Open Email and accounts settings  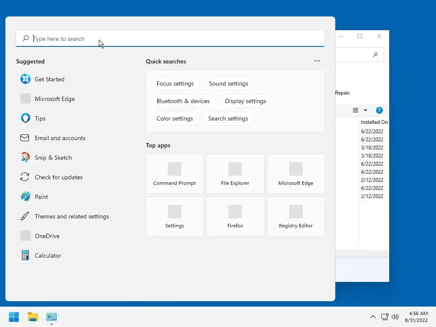coord(53,138)
